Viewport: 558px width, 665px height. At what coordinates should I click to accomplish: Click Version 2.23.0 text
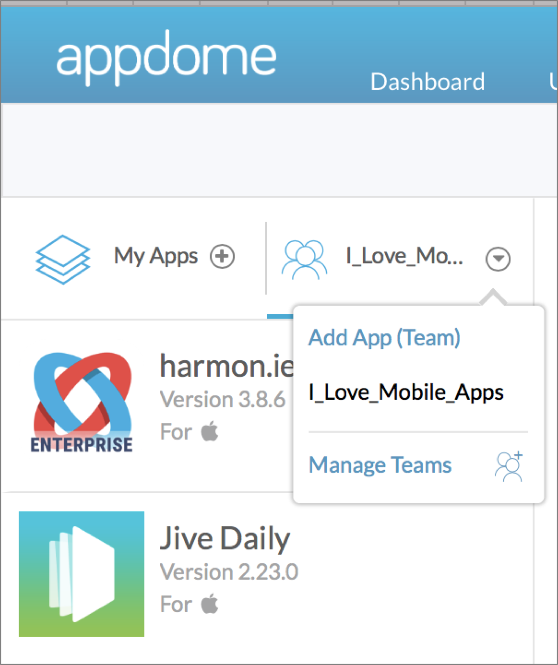click(x=229, y=572)
